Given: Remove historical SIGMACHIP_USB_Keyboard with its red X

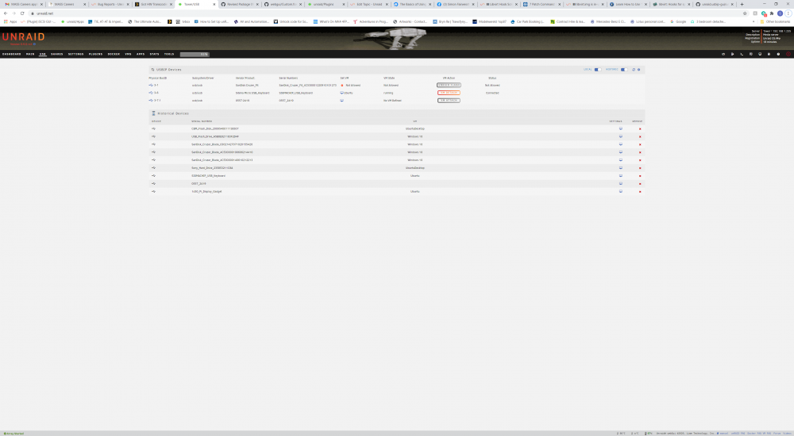Looking at the screenshot, I should click(640, 176).
